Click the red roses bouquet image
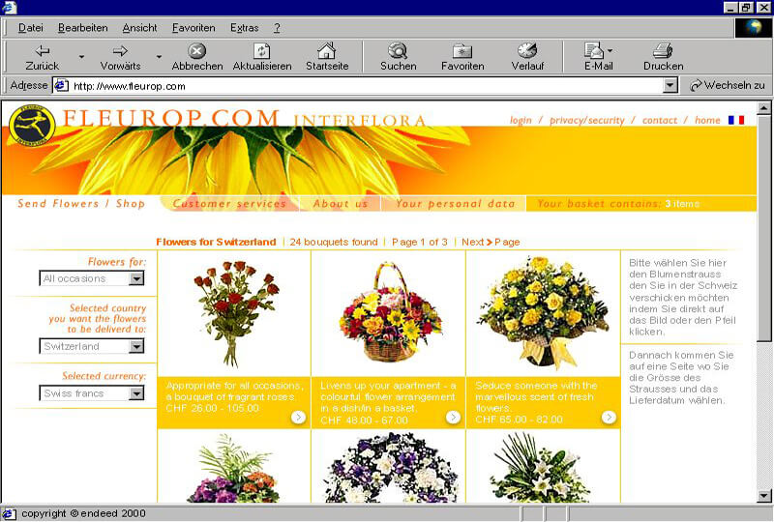The image size is (774, 522). 234,313
